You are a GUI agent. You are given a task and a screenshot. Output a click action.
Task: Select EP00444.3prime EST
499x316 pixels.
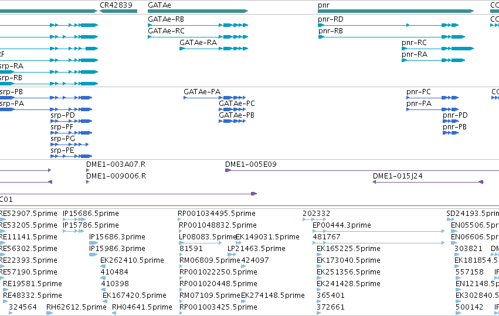pos(378,231)
